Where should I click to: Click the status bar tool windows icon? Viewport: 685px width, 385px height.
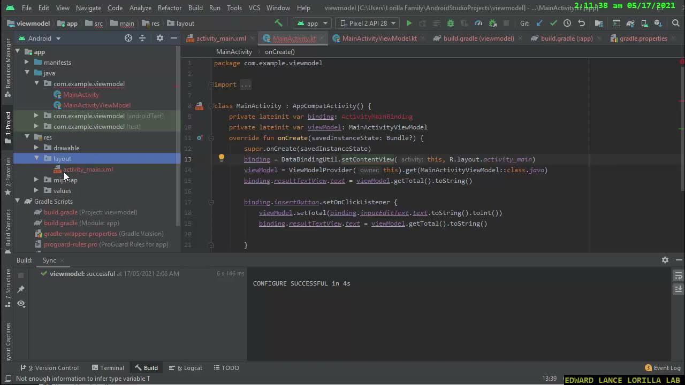7,379
